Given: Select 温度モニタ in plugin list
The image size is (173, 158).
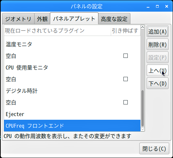Looking at the screenshot, I should pyautogui.click(x=72, y=44).
